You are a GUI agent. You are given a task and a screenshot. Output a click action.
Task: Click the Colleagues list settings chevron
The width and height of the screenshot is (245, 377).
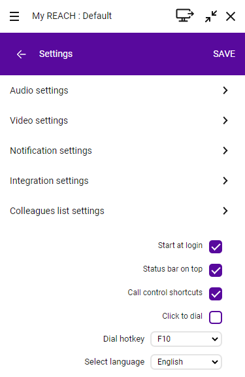[225, 211]
